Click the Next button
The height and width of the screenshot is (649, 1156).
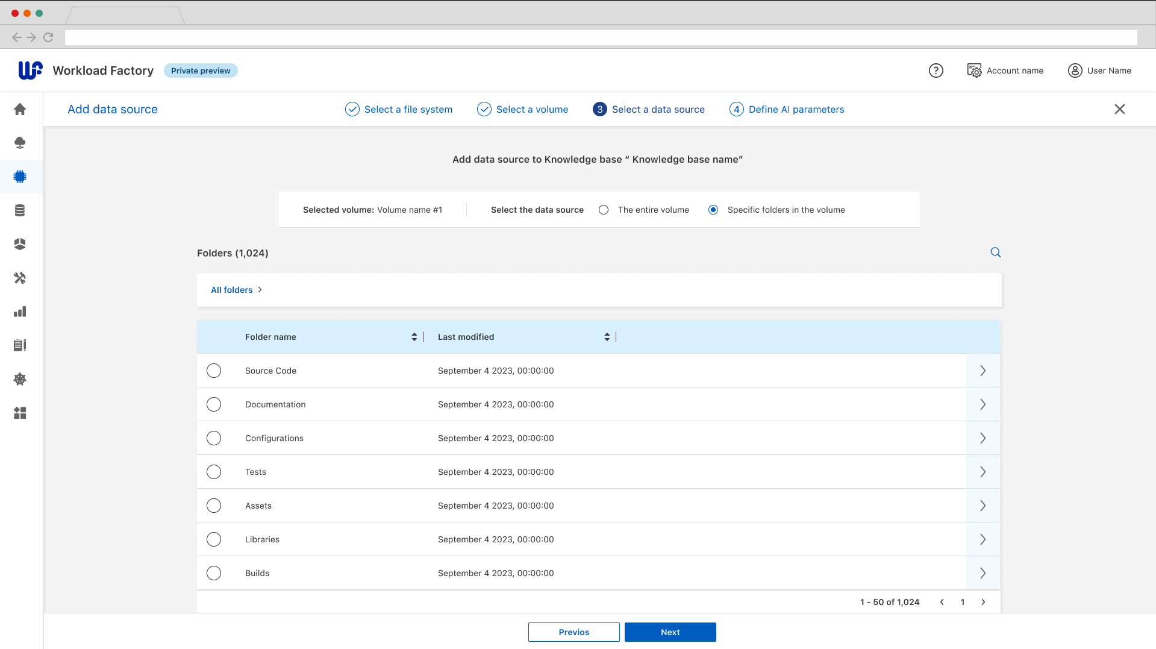[670, 632]
